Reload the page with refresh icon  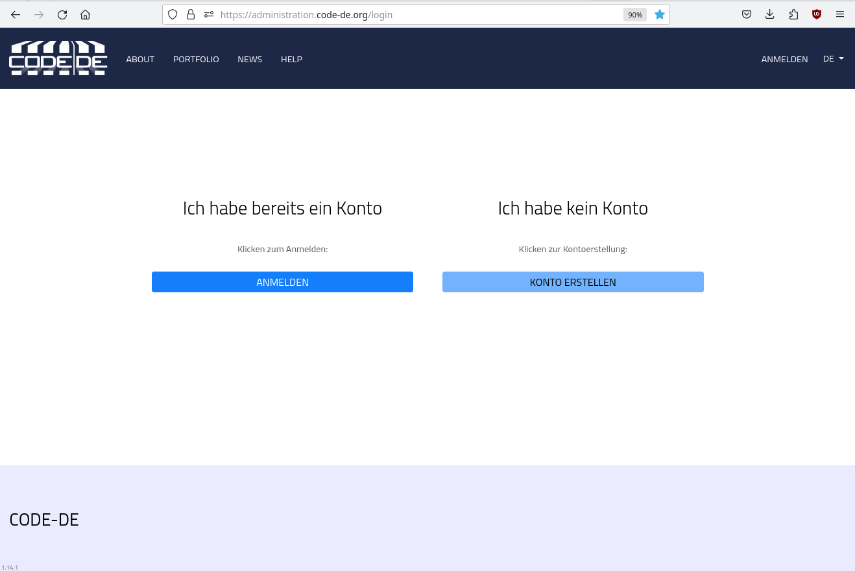pos(62,14)
